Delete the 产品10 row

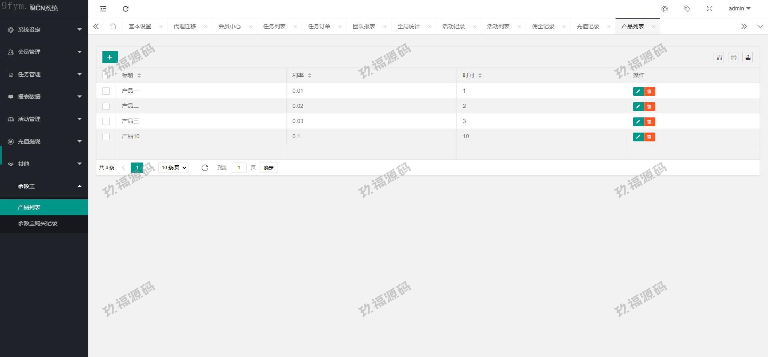tap(649, 137)
